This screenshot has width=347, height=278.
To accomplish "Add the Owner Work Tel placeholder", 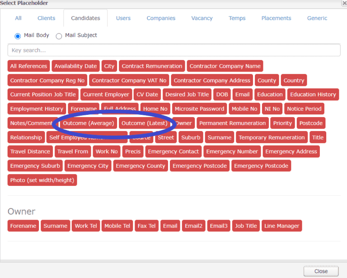I will tap(86, 226).
